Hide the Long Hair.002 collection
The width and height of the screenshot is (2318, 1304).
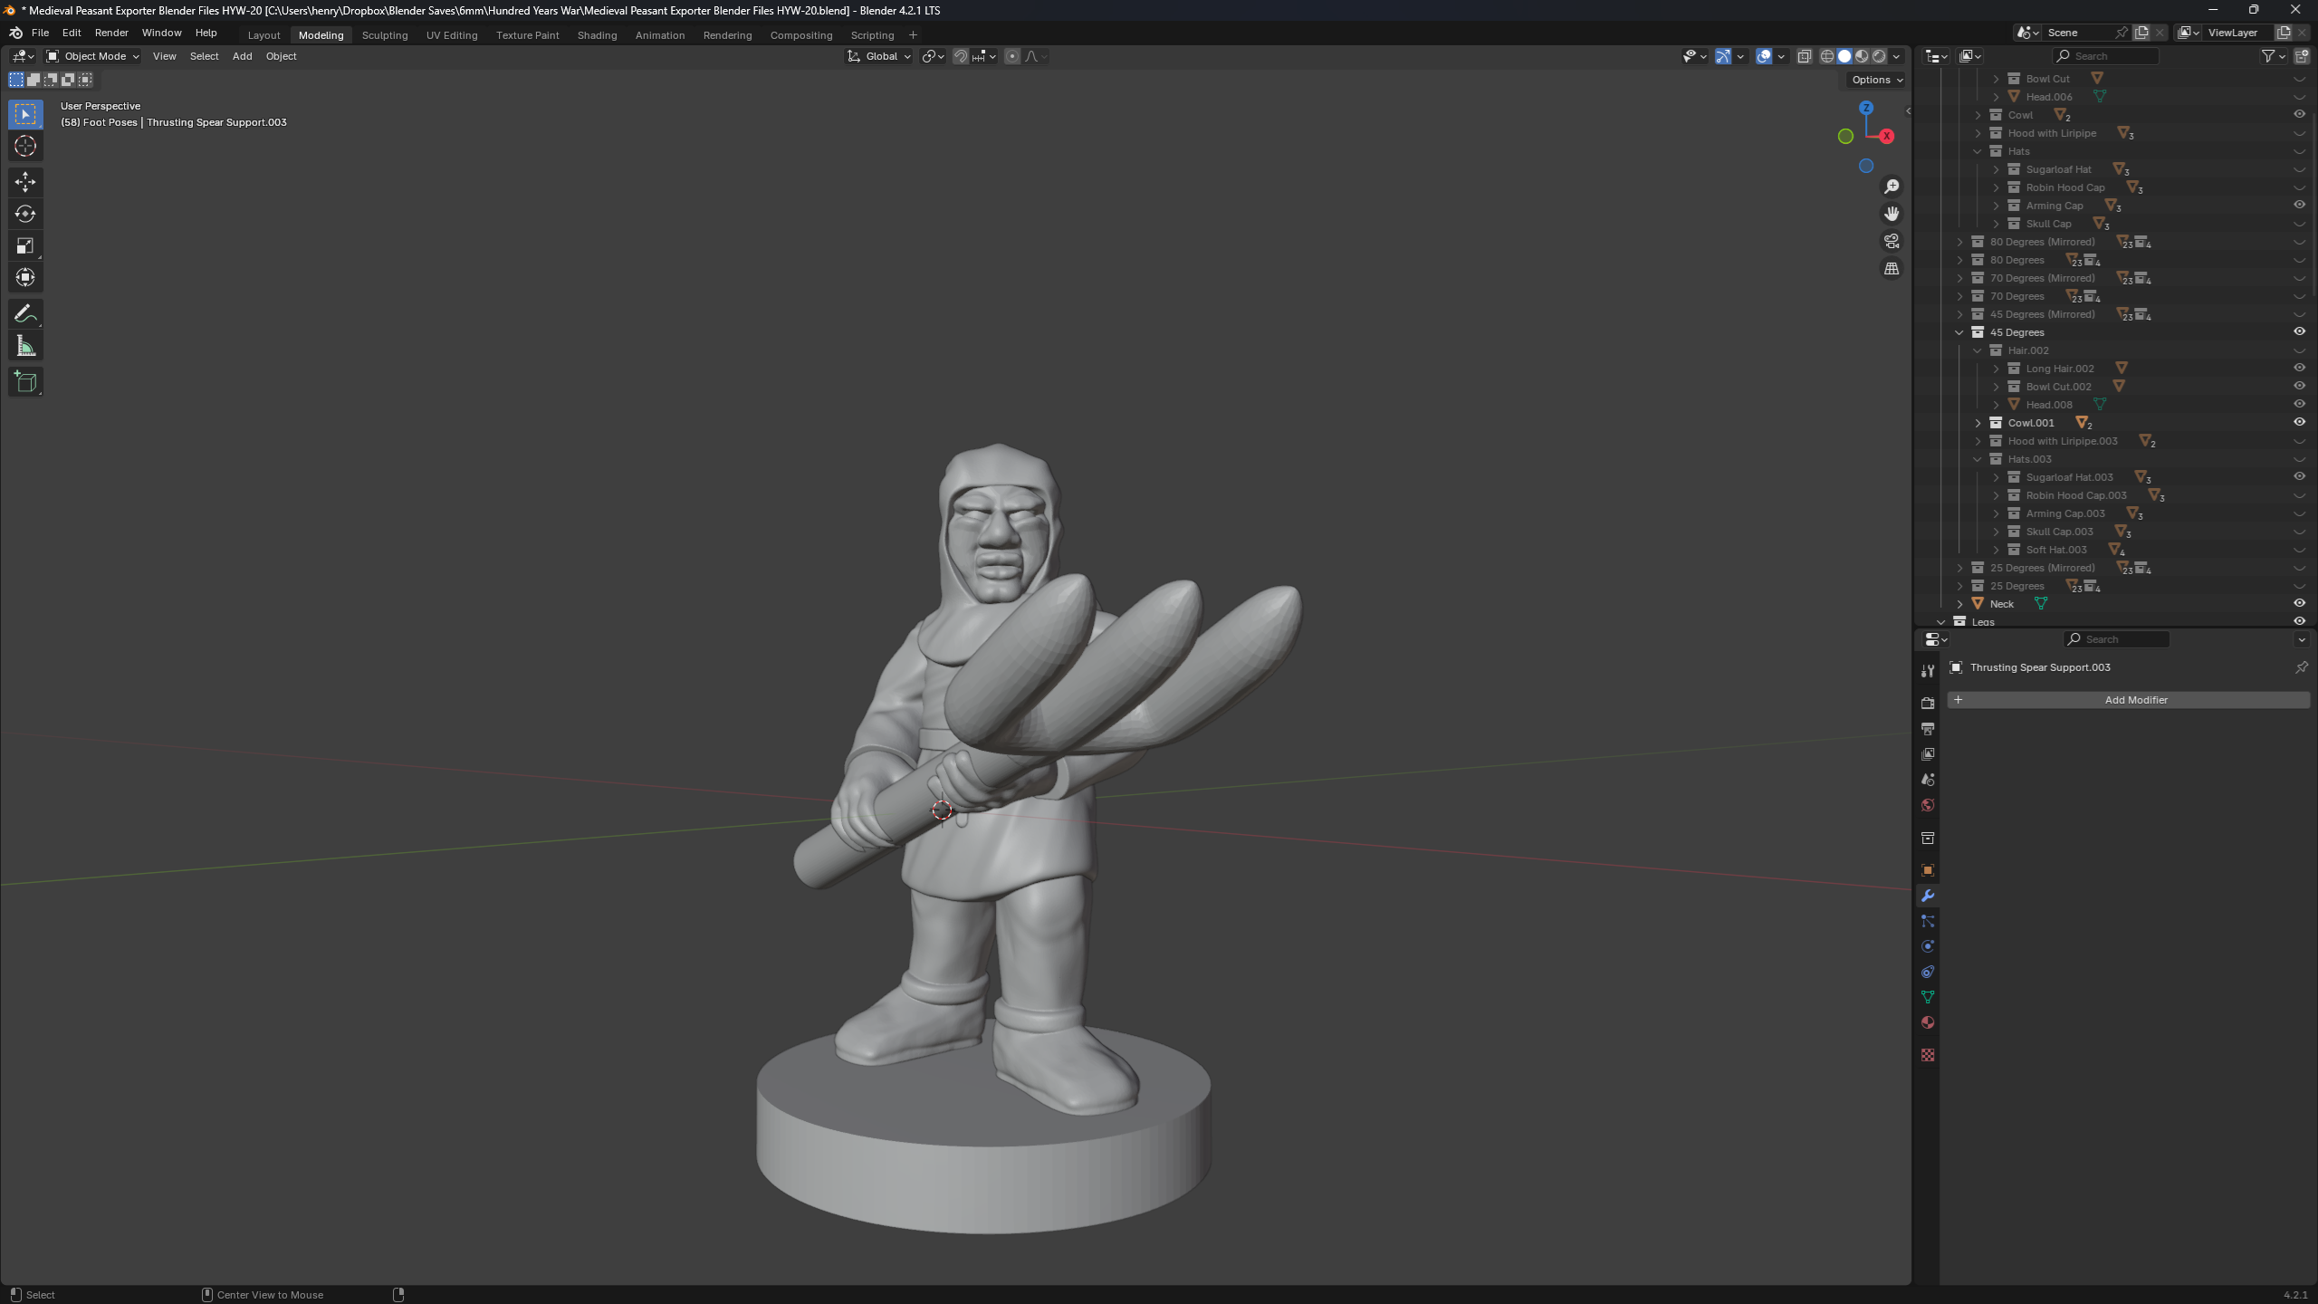click(2299, 368)
